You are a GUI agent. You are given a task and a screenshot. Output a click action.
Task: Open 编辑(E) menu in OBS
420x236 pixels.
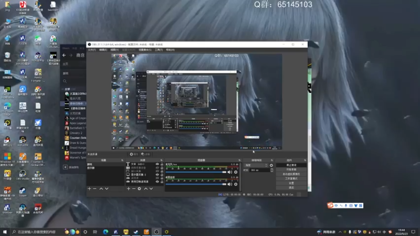pos(103,50)
